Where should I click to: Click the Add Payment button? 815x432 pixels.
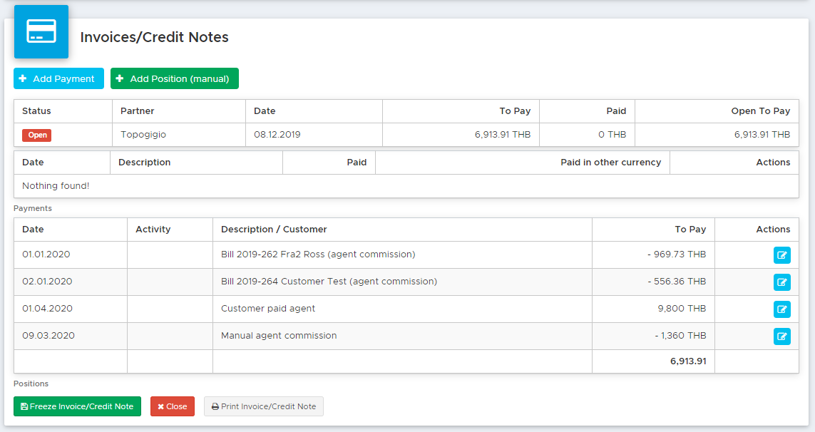(x=58, y=78)
